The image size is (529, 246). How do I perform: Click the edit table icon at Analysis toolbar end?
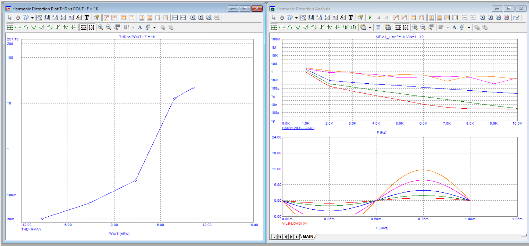click(516, 18)
